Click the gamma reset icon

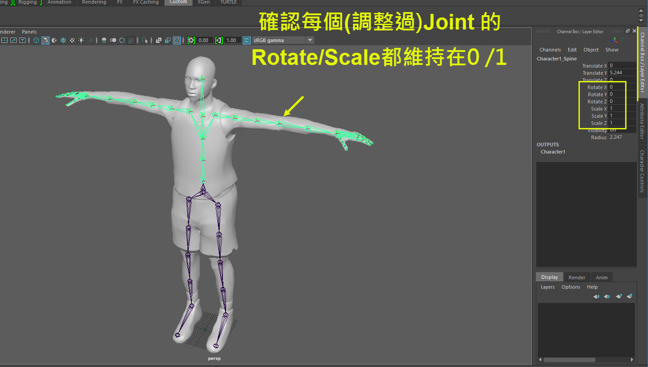click(219, 40)
